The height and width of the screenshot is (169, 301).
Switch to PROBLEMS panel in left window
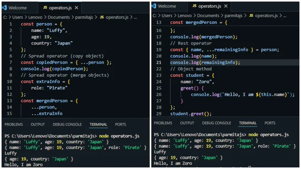pos(14,124)
